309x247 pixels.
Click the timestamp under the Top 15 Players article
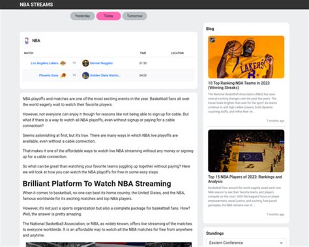(x=275, y=214)
